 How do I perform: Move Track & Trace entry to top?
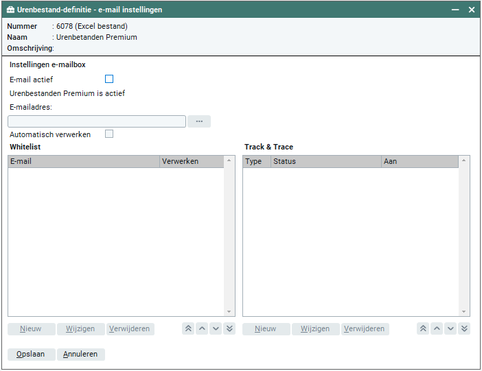(423, 329)
